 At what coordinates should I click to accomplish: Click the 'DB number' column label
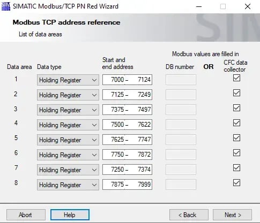(x=180, y=67)
